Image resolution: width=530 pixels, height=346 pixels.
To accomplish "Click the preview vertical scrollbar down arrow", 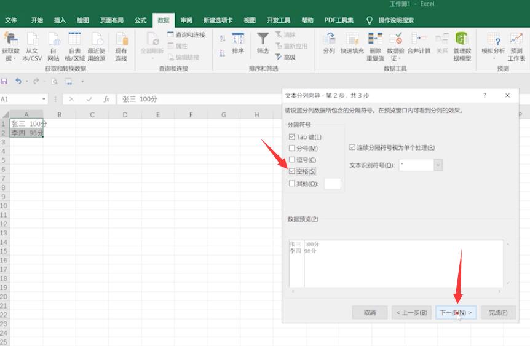I will 508,283.
